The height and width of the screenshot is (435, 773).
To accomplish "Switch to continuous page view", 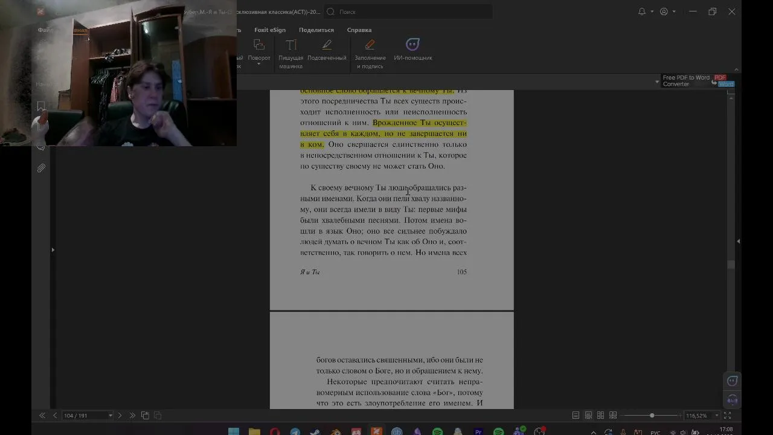I will pos(588,416).
